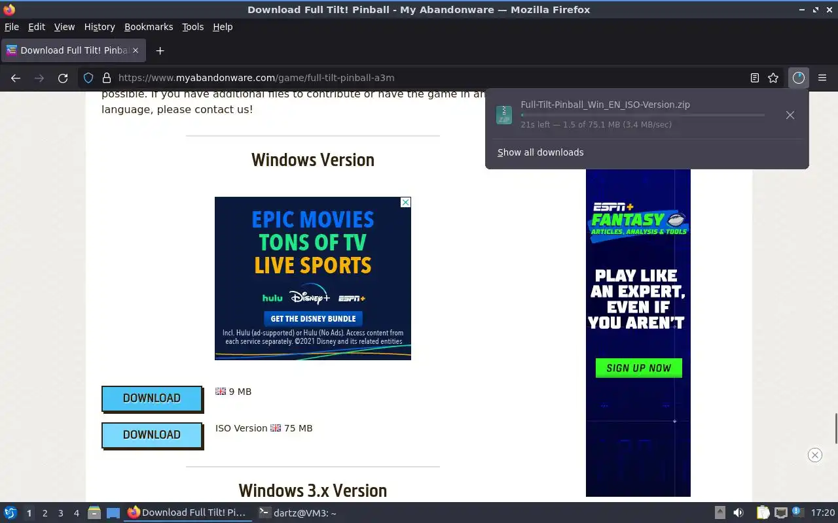Viewport: 838px width, 523px height.
Task: Click the page vertical scrollbar thumb
Action: click(835, 428)
